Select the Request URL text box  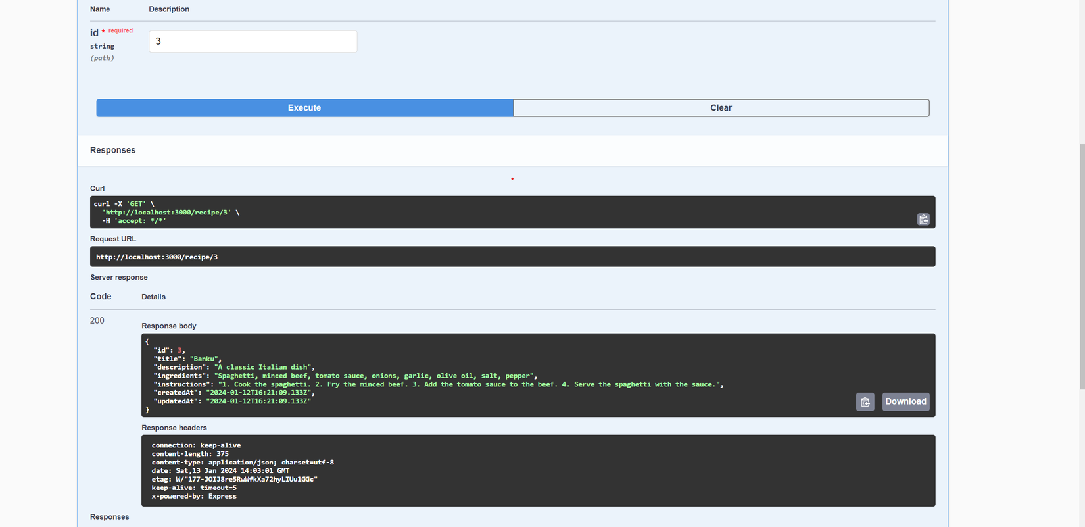point(512,257)
